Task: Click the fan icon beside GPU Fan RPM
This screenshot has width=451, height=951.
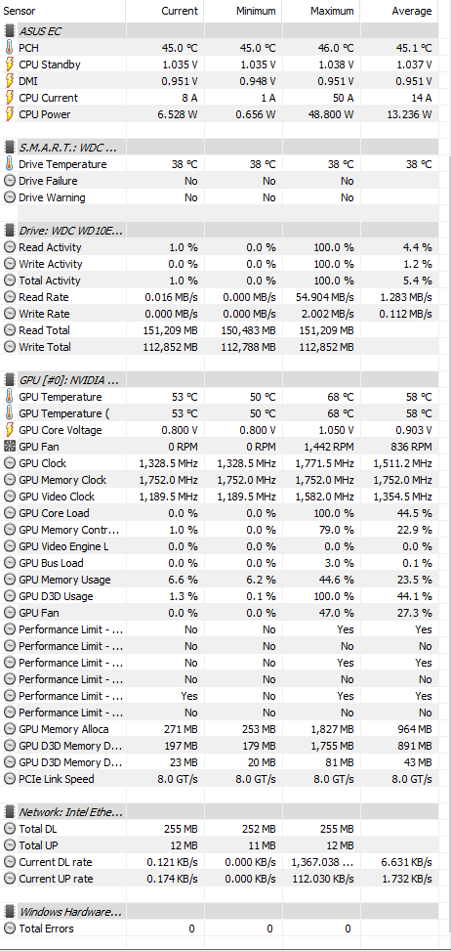Action: (9, 447)
